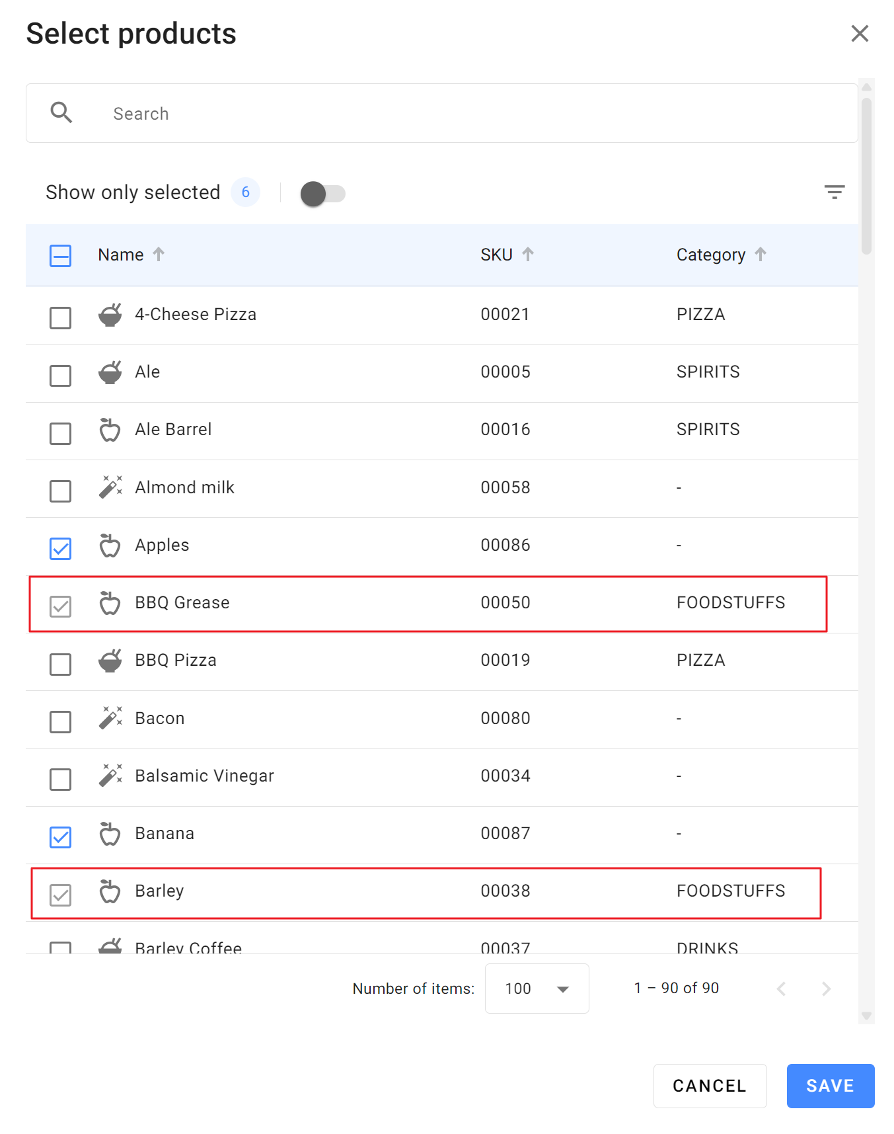Uncheck the Apples product checkbox
The width and height of the screenshot is (894, 1134).
click(61, 548)
